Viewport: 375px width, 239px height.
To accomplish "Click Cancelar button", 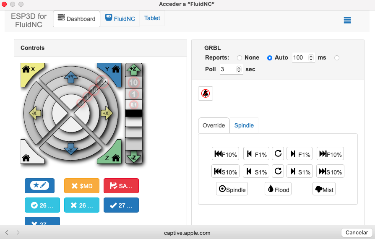I will pos(357,232).
